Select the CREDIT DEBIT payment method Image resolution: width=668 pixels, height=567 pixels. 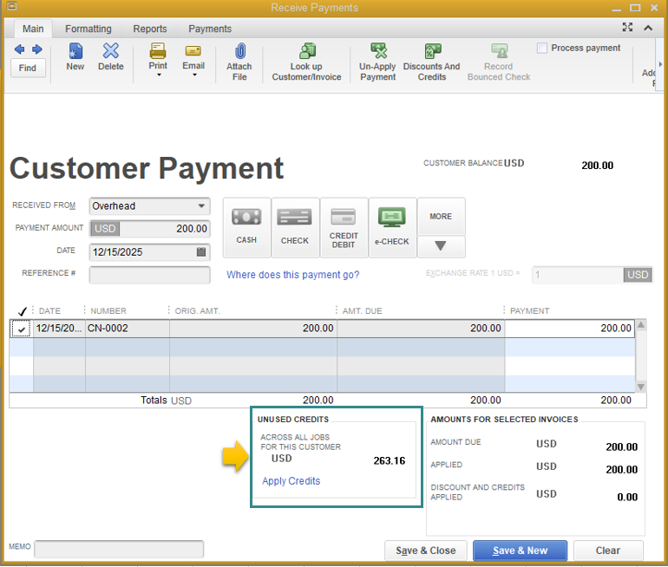(x=344, y=227)
